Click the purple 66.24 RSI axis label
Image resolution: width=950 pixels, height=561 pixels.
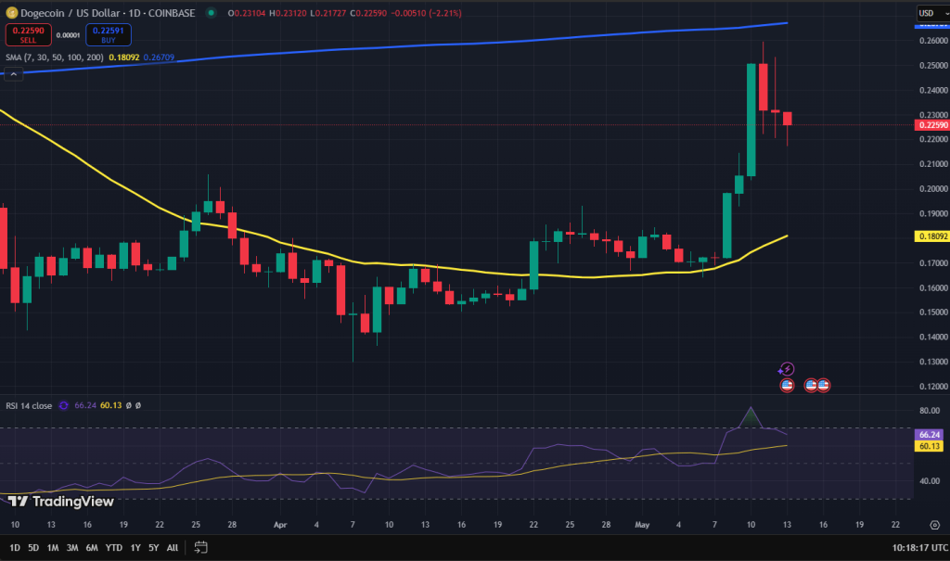click(x=928, y=434)
